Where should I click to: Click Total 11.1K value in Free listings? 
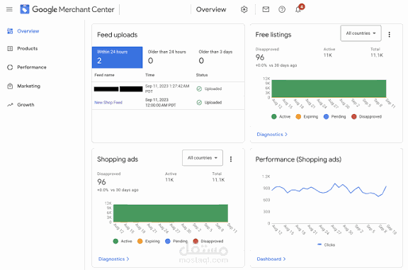click(377, 55)
